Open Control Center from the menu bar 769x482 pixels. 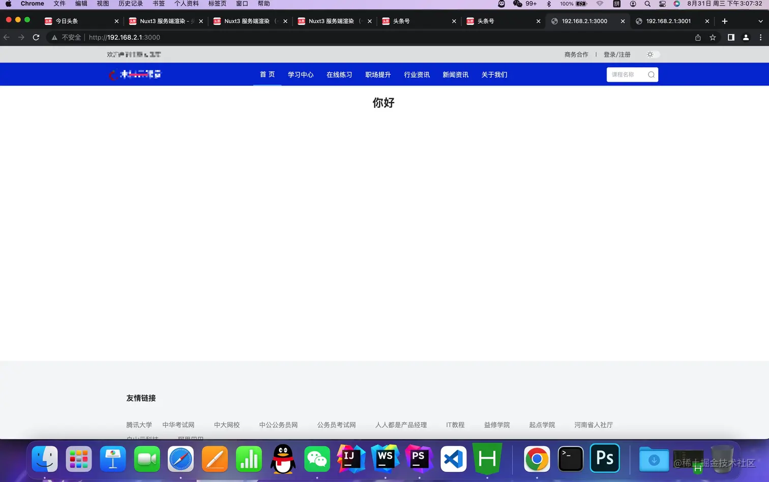[x=662, y=4]
